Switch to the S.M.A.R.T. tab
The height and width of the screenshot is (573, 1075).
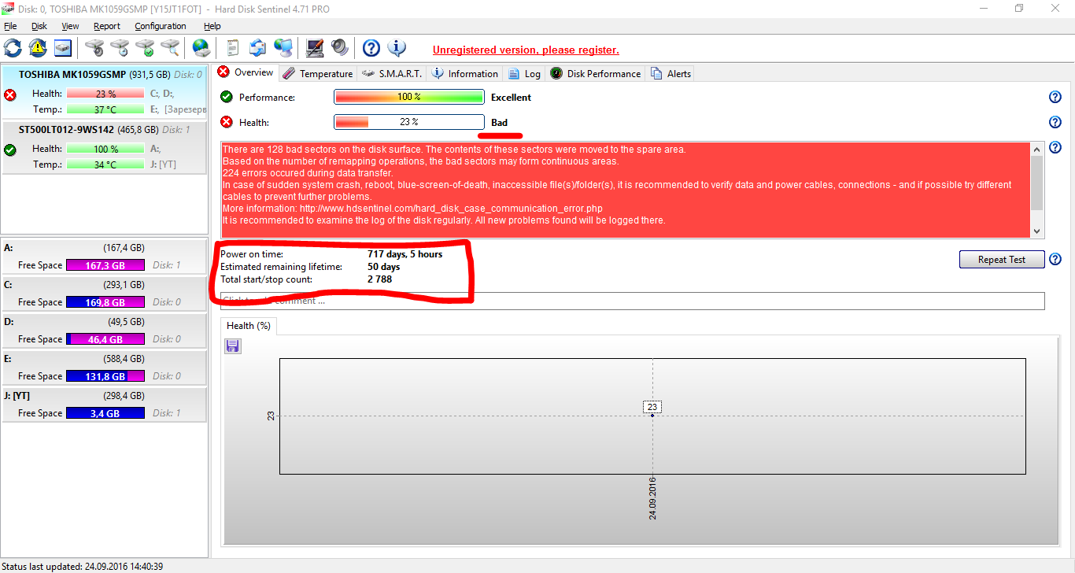392,74
